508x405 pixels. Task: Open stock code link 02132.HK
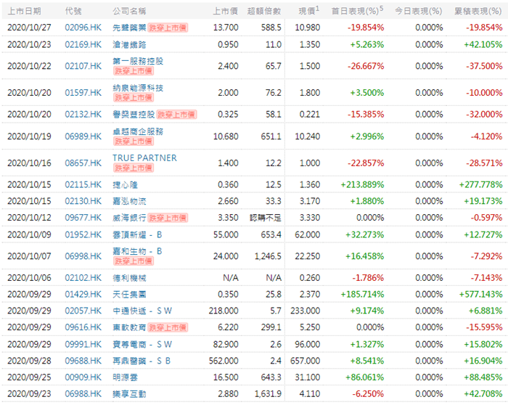coord(83,115)
